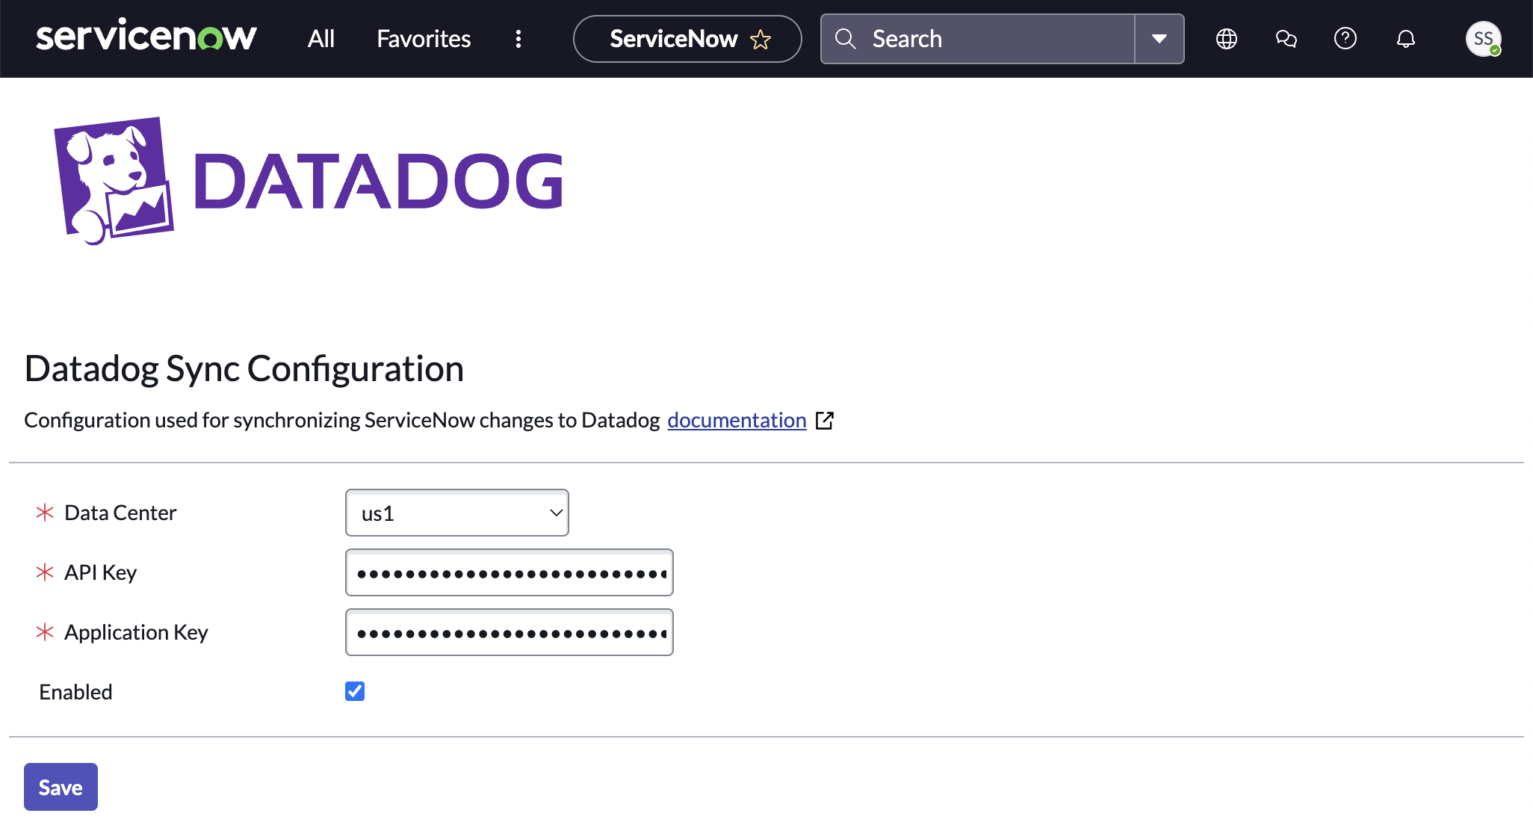Image resolution: width=1533 pixels, height=822 pixels.
Task: Click the ServiceNow logo in header
Action: pyautogui.click(x=146, y=37)
